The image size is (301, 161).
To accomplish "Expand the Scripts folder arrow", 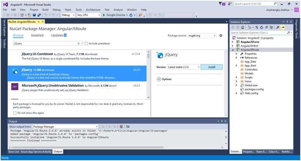I will 236,77.
